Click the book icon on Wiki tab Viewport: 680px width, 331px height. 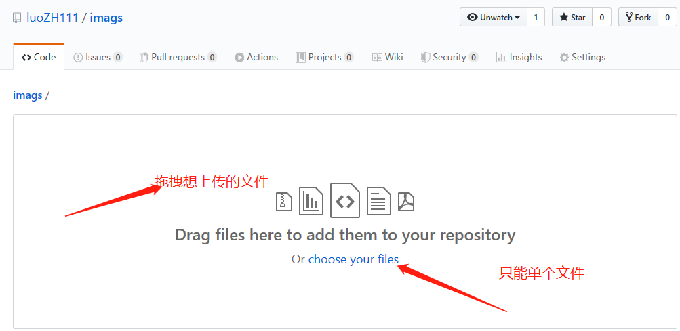(378, 57)
